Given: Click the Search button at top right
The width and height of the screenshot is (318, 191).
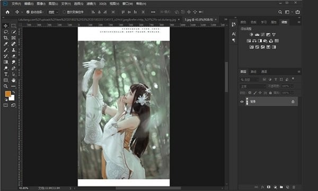Looking at the screenshot, I should pos(280,12).
